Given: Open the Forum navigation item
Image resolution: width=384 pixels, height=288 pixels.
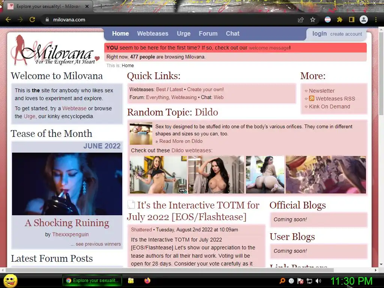Looking at the screenshot, I should click(208, 33).
